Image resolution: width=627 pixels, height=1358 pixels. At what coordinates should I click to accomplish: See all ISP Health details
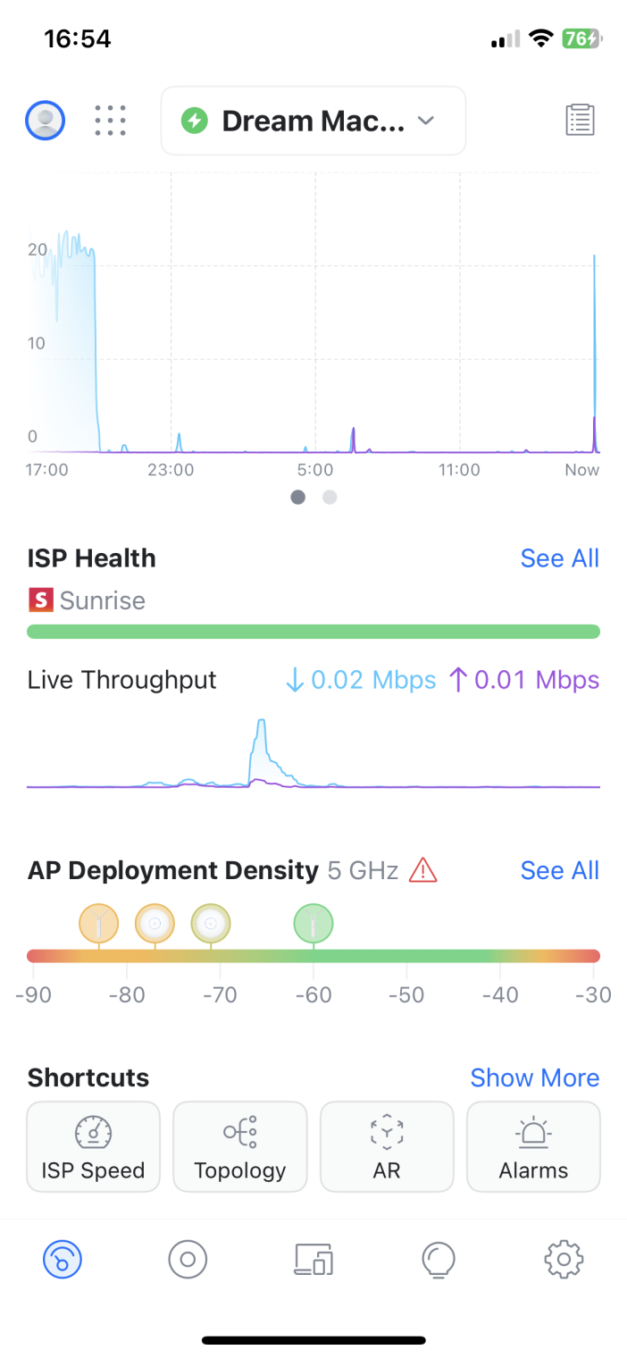tap(559, 558)
